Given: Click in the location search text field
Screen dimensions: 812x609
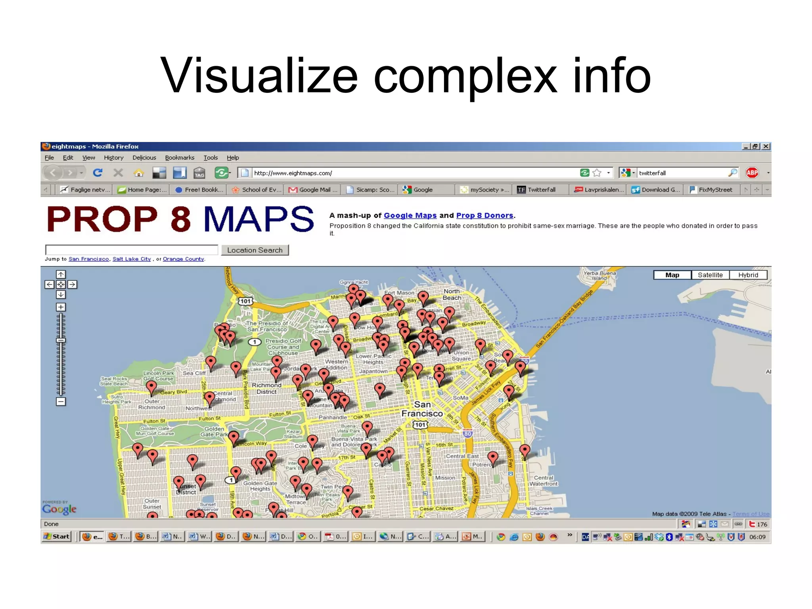Looking at the screenshot, I should [x=132, y=250].
